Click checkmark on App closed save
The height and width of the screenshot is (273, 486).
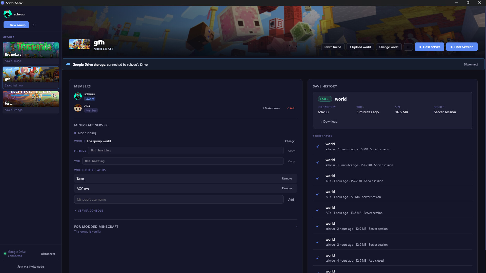coord(317,258)
